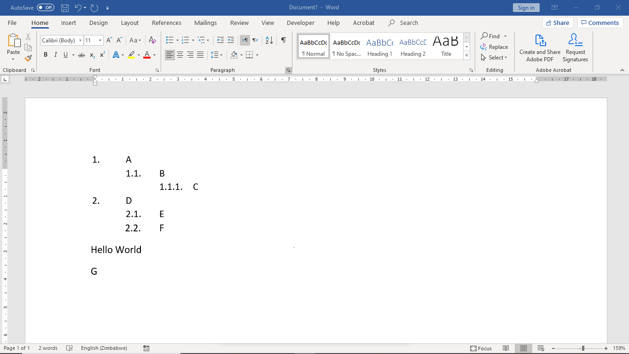The height and width of the screenshot is (354, 629).
Task: Click the Paste clipboard icon
Action: click(13, 41)
